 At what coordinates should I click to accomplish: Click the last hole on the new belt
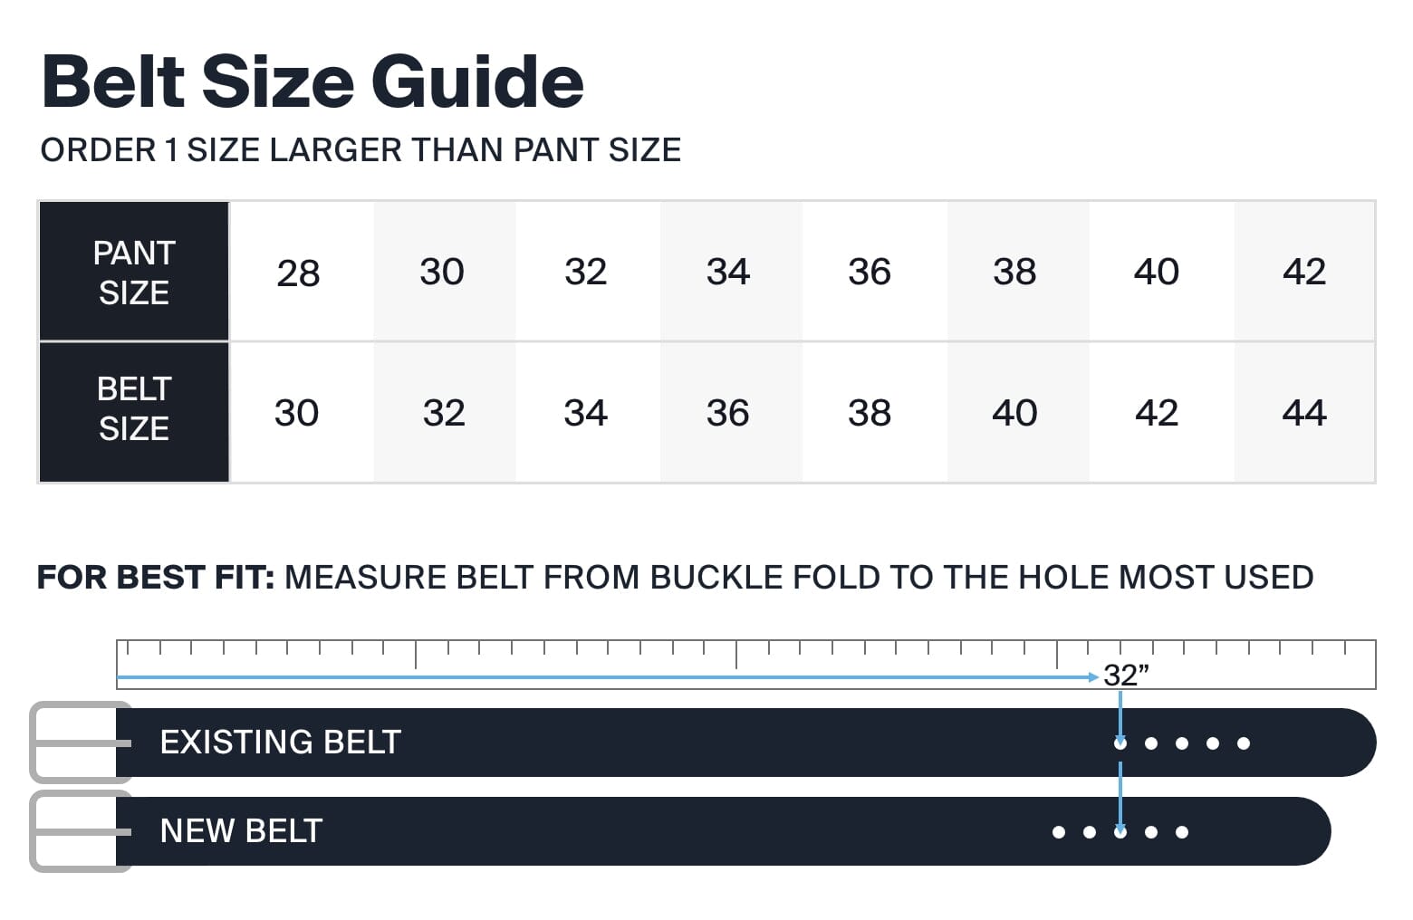tap(1182, 832)
